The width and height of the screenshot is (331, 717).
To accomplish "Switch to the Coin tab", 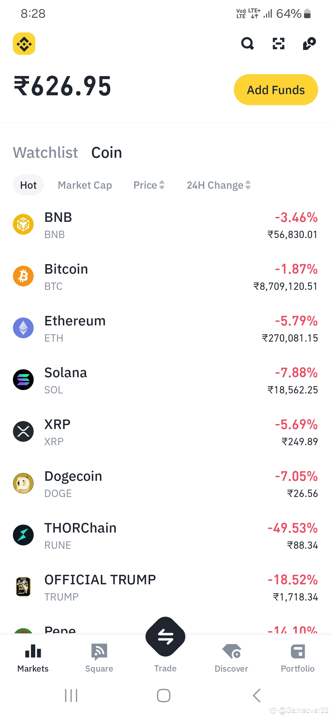I will (x=107, y=153).
